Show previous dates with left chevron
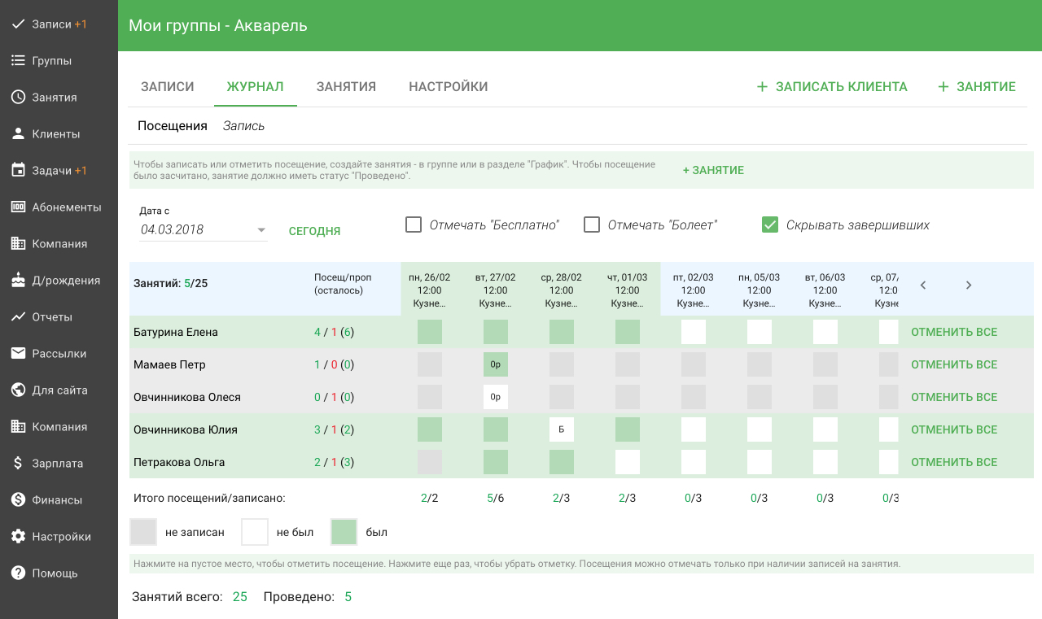The height and width of the screenshot is (619, 1042). tap(923, 286)
